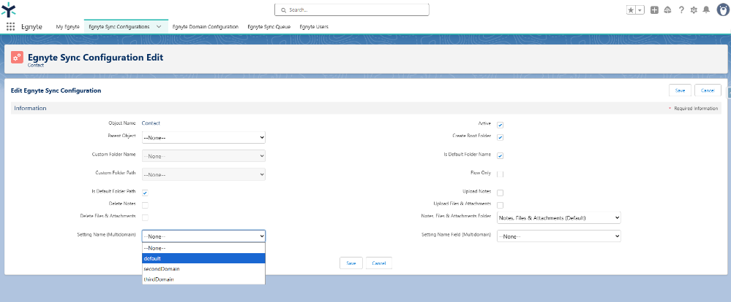Uncheck the Create Root Folder checkbox
Image resolution: width=731 pixels, height=302 pixels.
click(501, 138)
